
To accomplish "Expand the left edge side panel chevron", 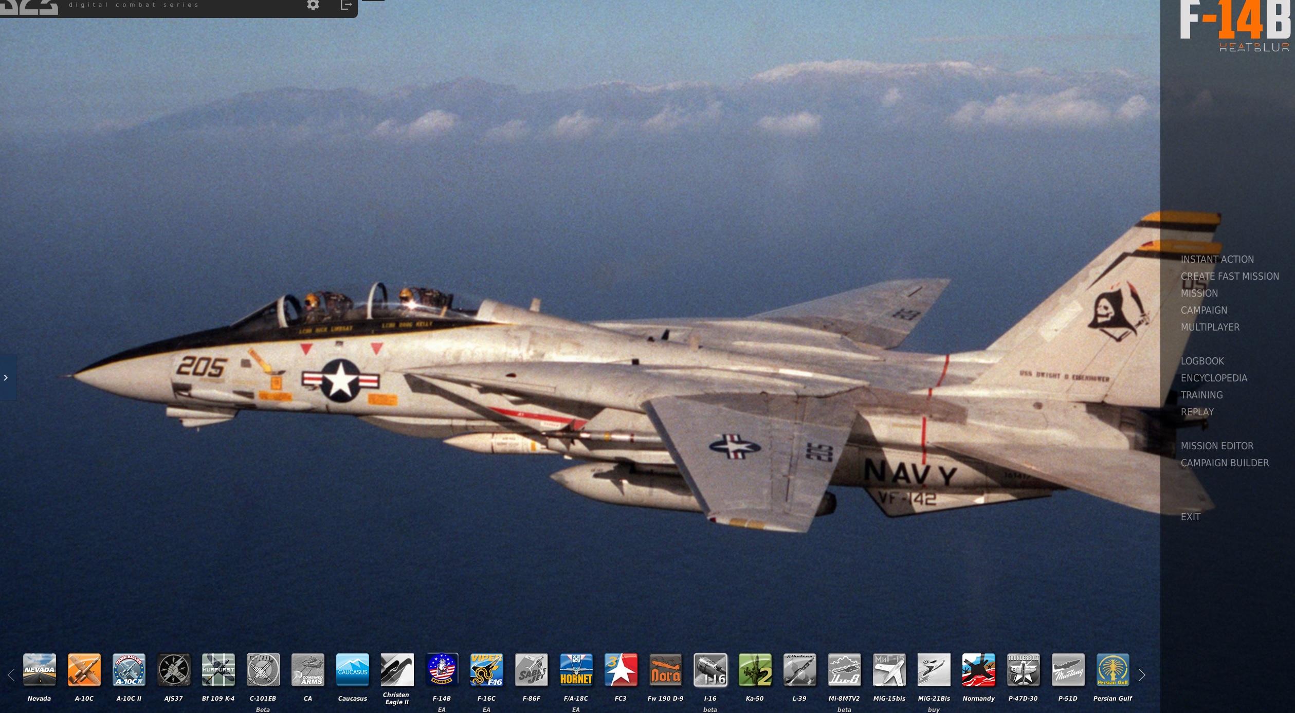I will click(x=6, y=378).
